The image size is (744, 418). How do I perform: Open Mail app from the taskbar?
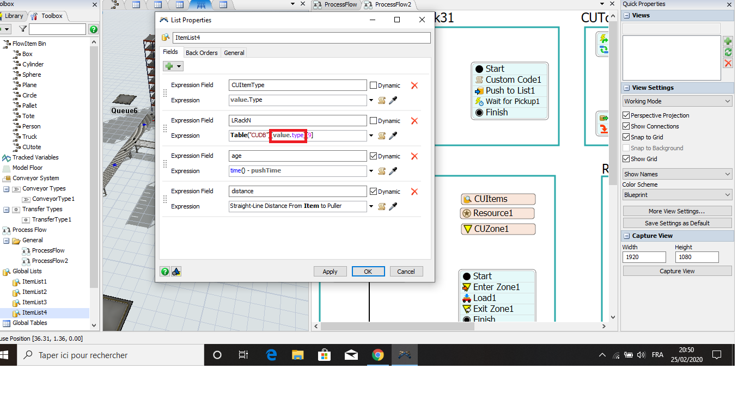[351, 355]
